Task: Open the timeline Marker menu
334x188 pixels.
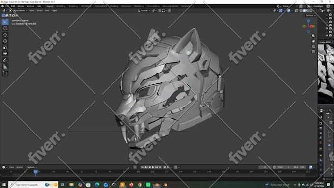Action: point(20,167)
